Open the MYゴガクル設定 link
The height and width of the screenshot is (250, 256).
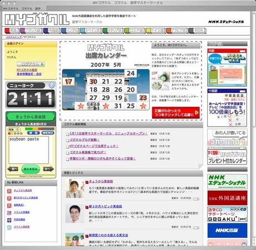click(x=27, y=70)
